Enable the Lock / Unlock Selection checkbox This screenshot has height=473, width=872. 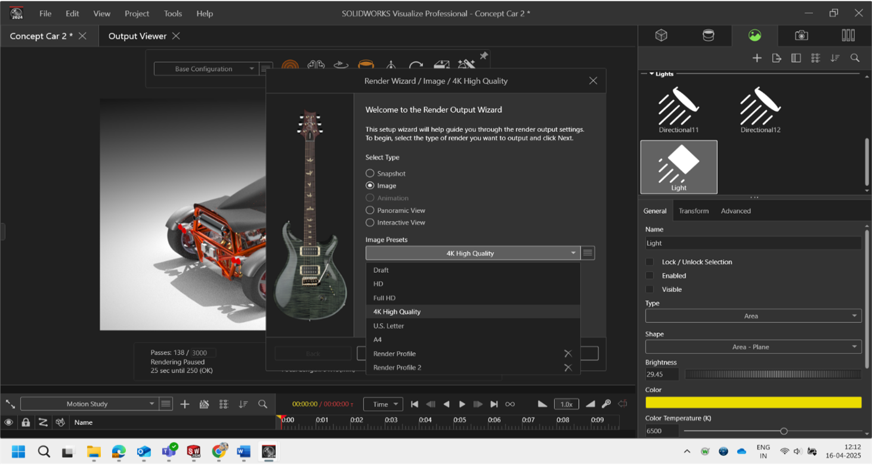pyautogui.click(x=650, y=262)
